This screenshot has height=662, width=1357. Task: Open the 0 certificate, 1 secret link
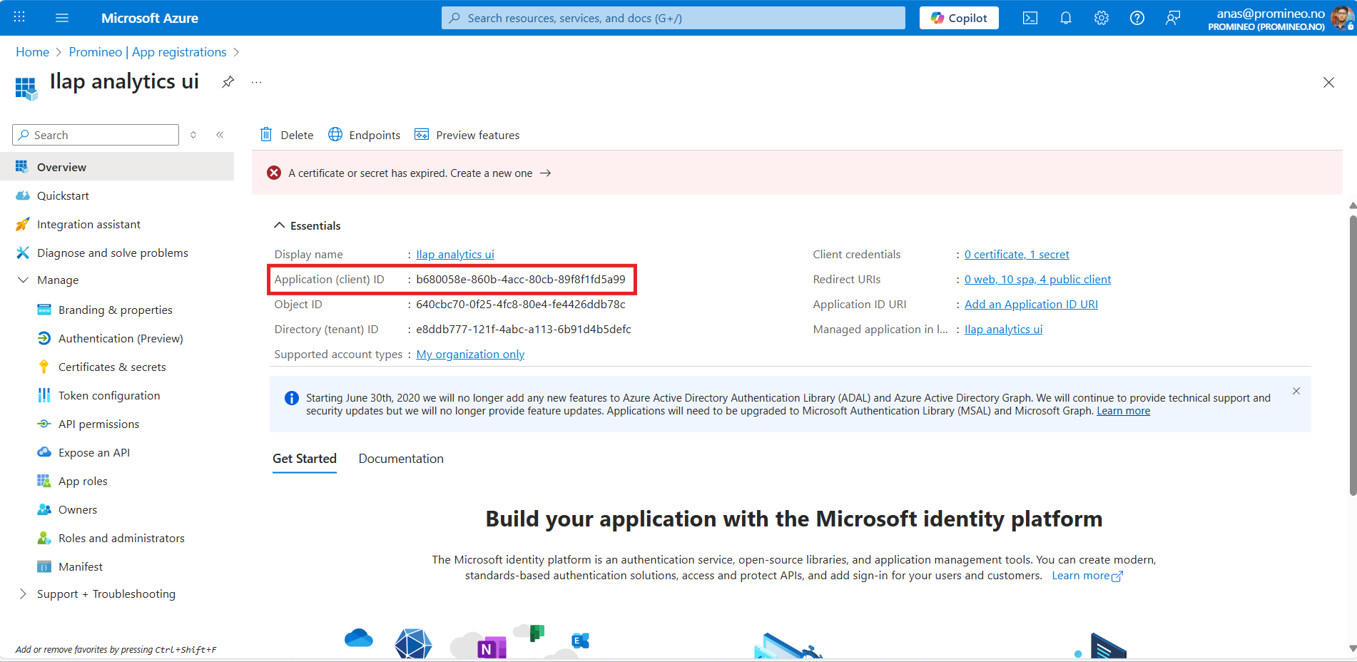click(1017, 254)
